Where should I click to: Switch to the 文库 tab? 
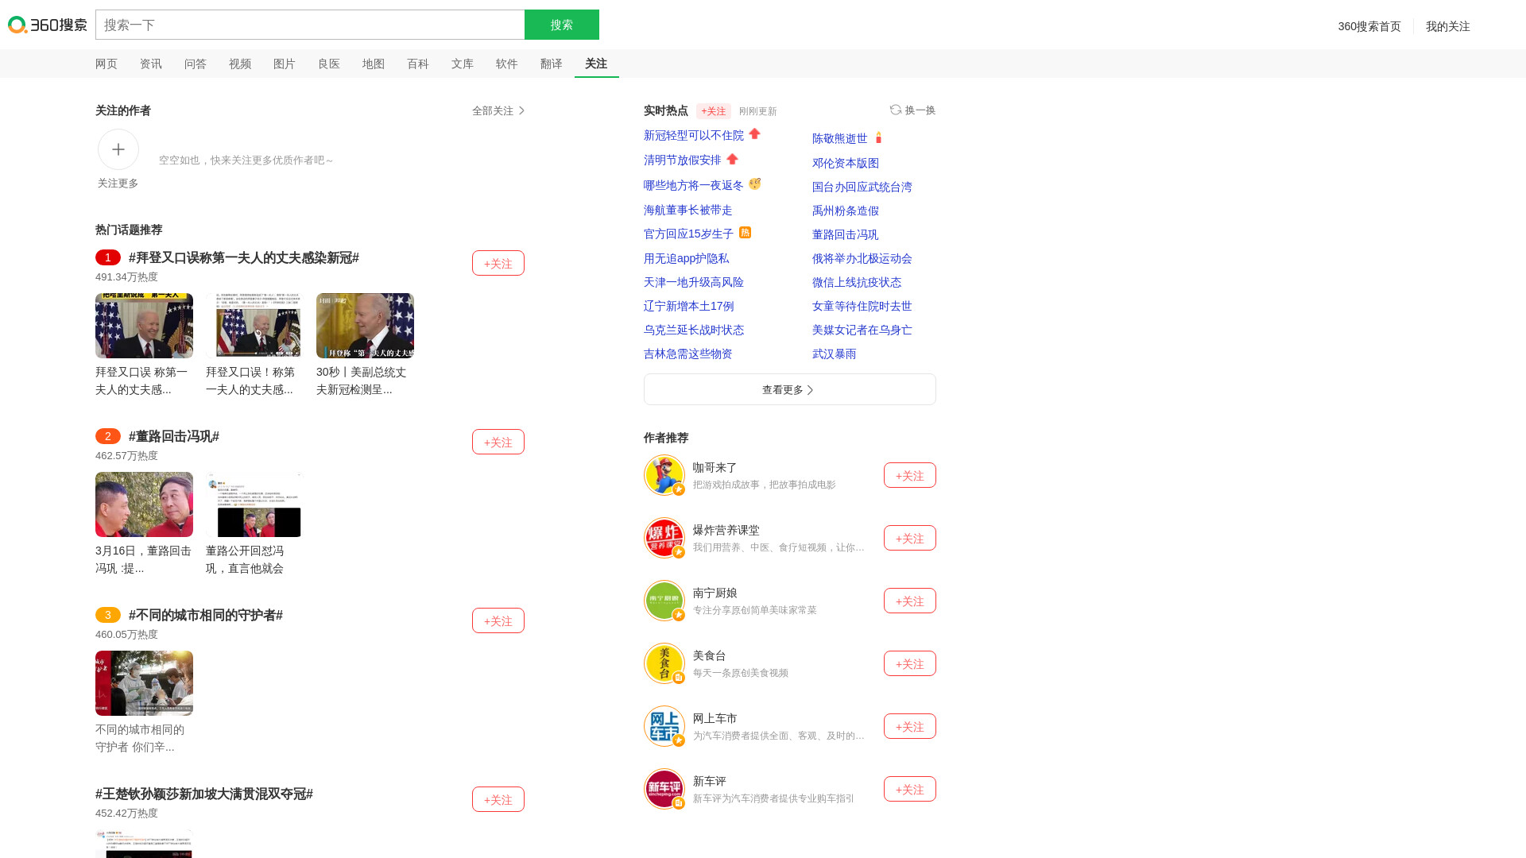(x=463, y=64)
